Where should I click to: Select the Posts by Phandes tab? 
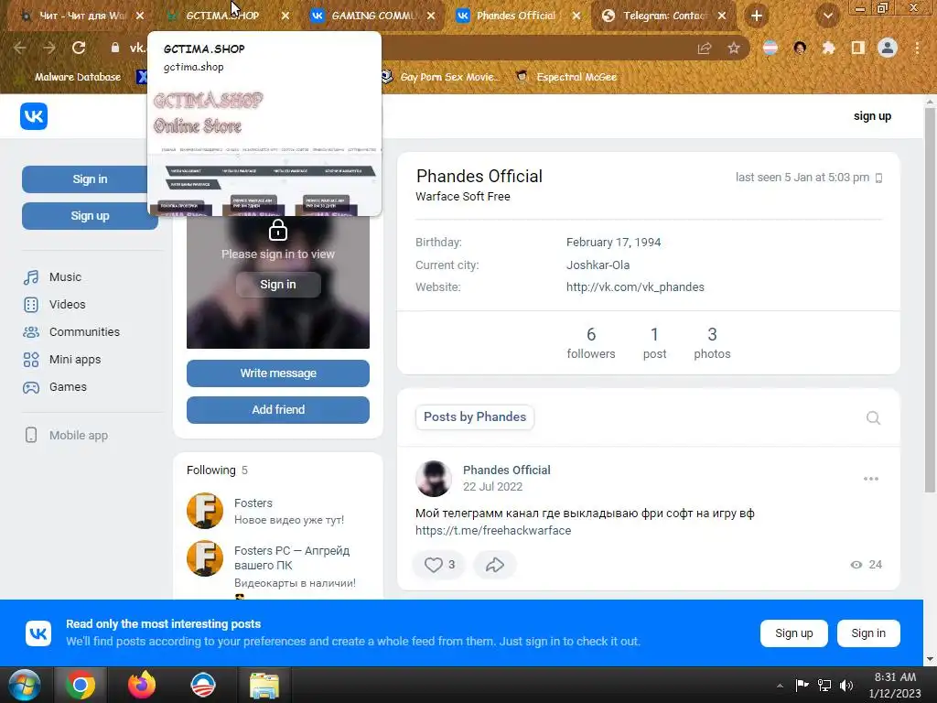(x=475, y=416)
